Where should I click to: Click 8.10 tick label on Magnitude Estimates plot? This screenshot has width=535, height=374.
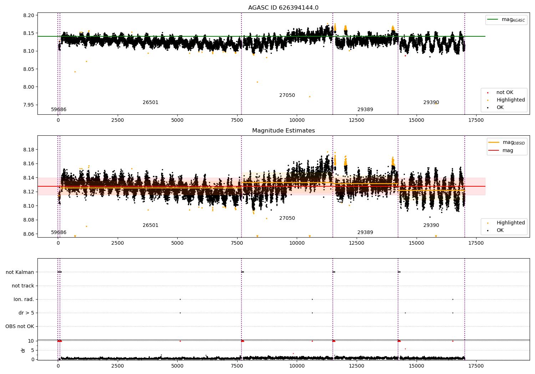click(x=29, y=206)
